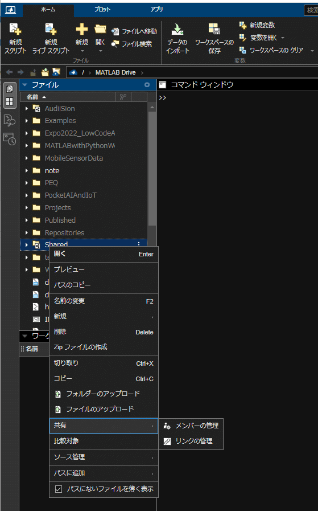Switch to the アプリ tab
This screenshot has width=318, height=511.
pyautogui.click(x=156, y=10)
